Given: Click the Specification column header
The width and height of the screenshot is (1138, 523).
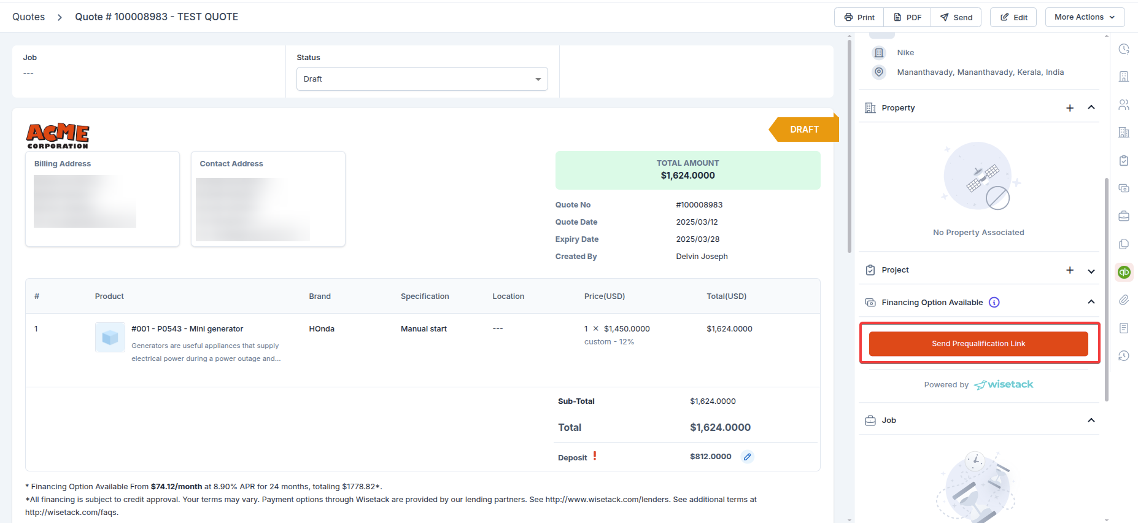Looking at the screenshot, I should click(425, 296).
